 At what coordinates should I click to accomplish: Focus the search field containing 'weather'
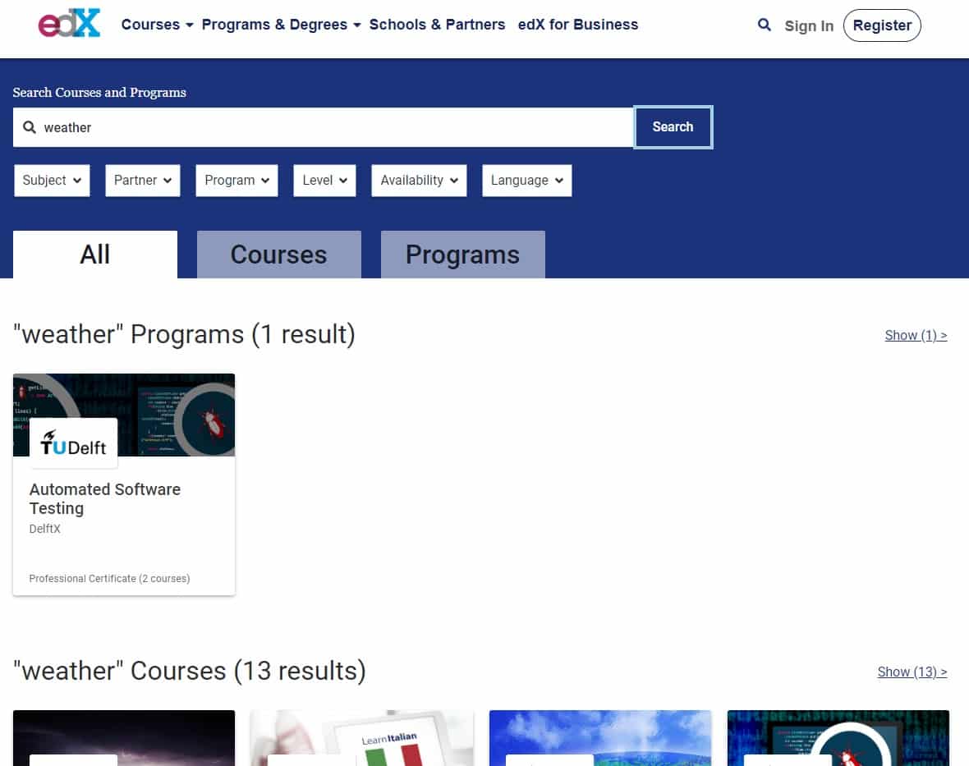click(x=324, y=127)
